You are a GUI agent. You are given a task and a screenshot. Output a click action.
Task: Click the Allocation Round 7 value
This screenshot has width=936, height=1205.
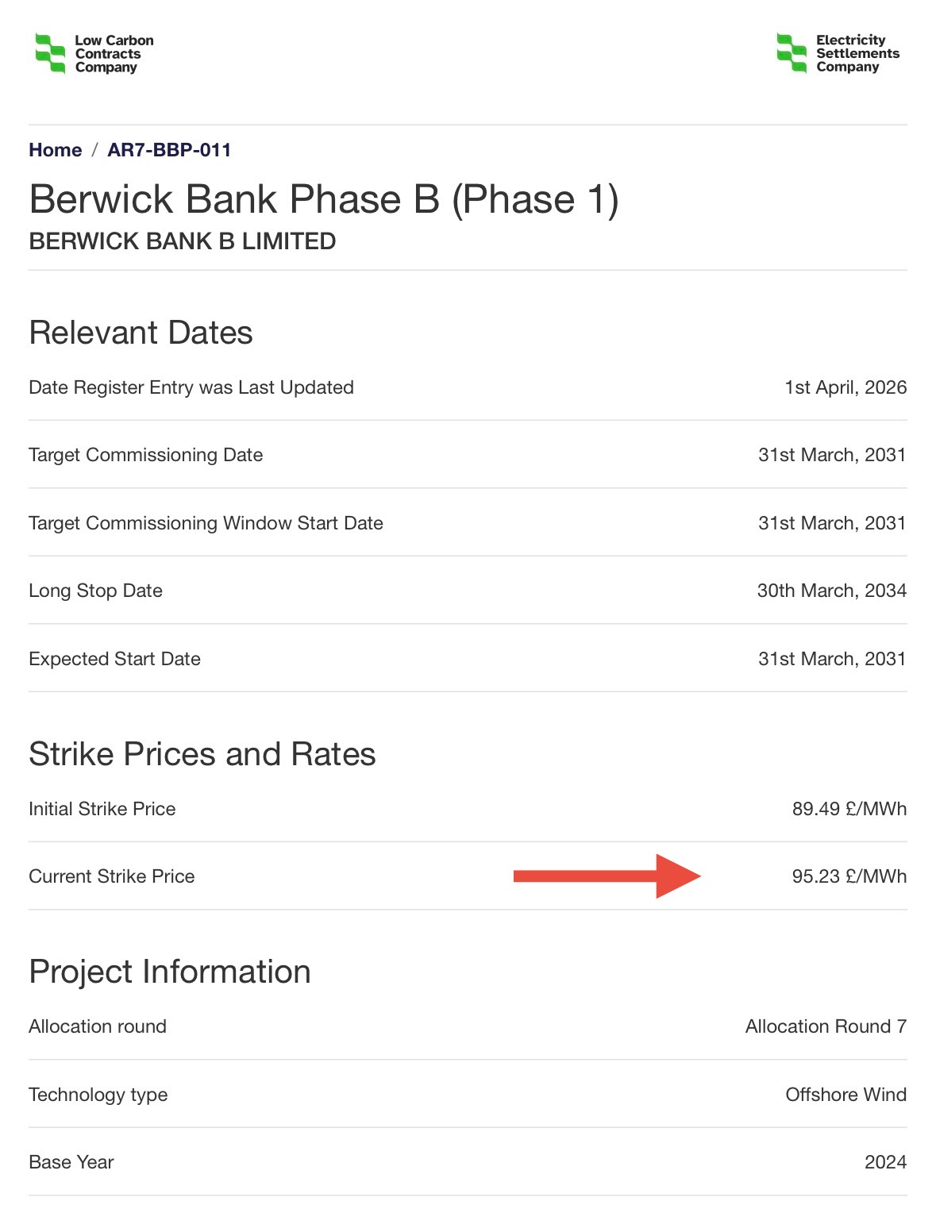[x=825, y=1026]
